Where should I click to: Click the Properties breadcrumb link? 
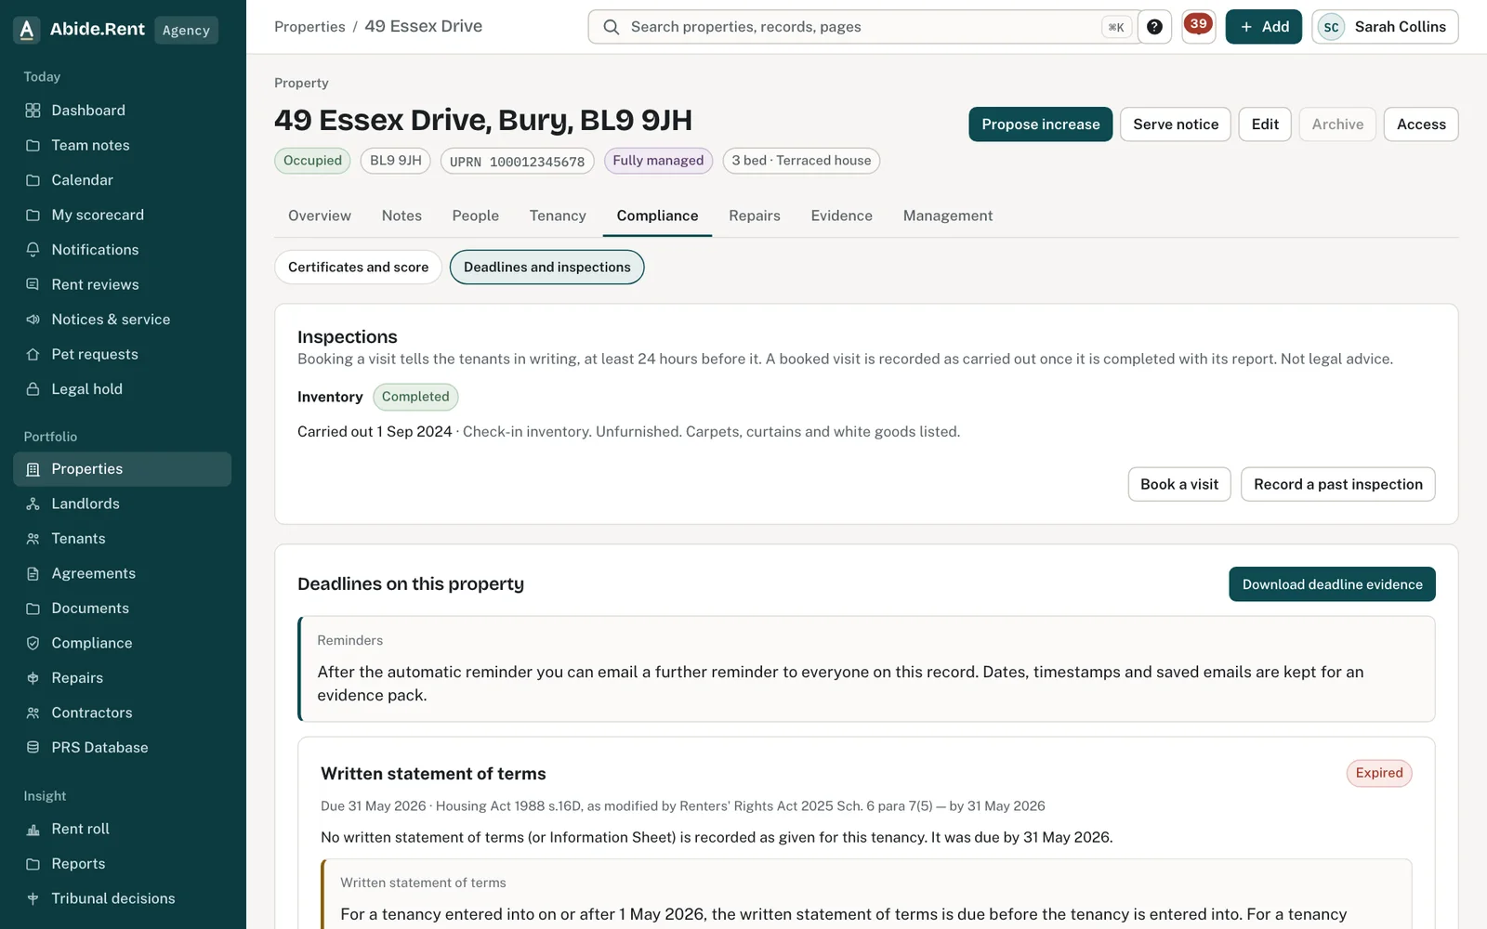click(x=309, y=27)
